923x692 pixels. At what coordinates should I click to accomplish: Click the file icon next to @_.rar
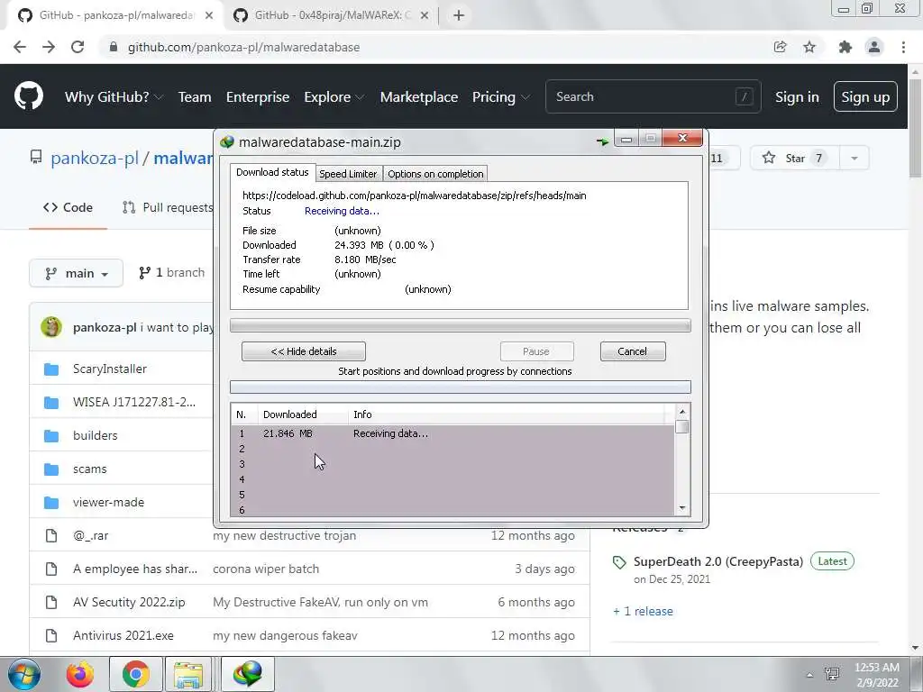51,535
